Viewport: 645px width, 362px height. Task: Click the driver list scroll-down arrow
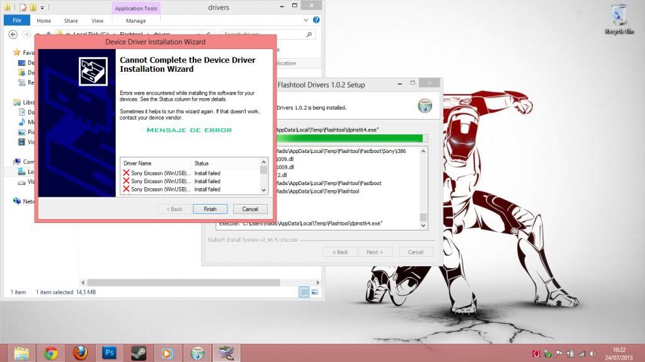pyautogui.click(x=264, y=190)
